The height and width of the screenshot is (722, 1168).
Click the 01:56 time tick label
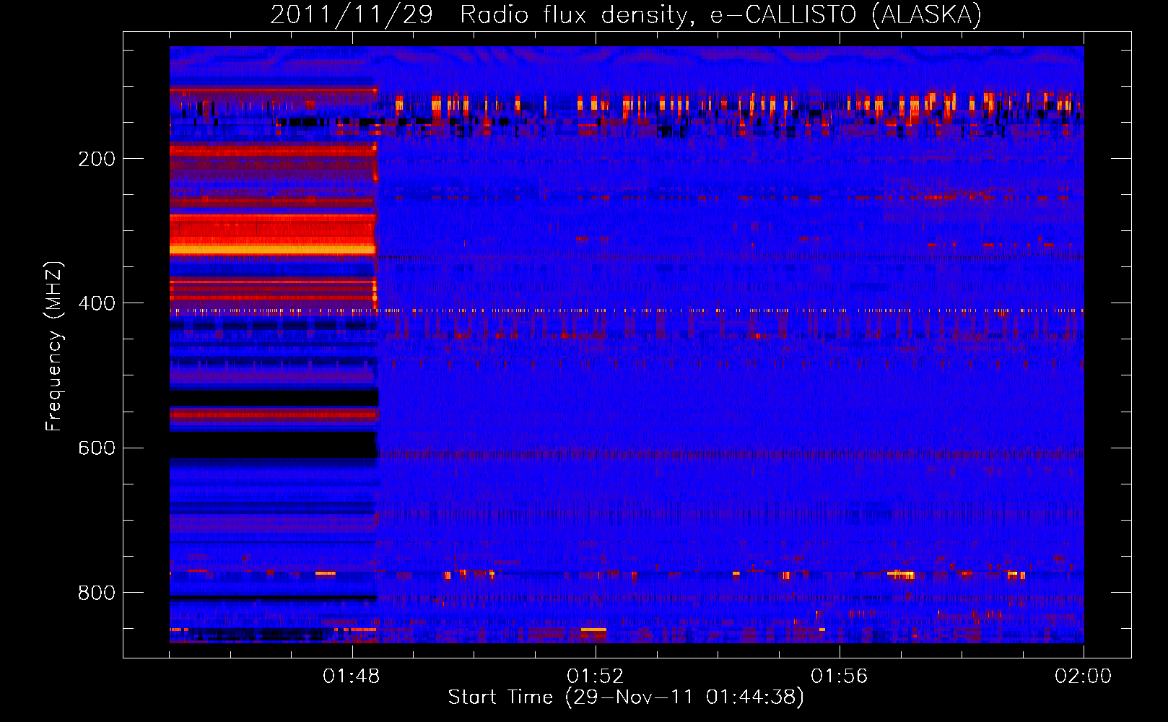pos(840,677)
